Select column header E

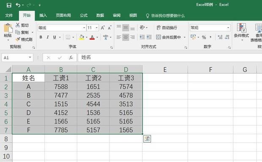click(165, 69)
